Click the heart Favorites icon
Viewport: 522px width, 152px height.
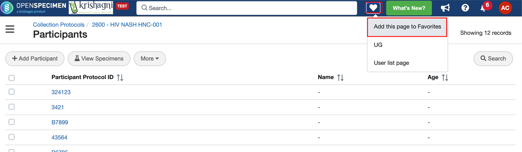(x=373, y=8)
